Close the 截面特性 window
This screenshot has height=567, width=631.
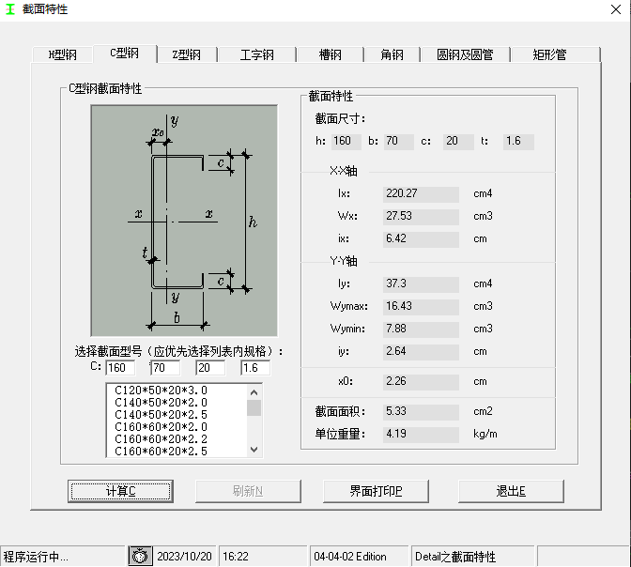[616, 9]
